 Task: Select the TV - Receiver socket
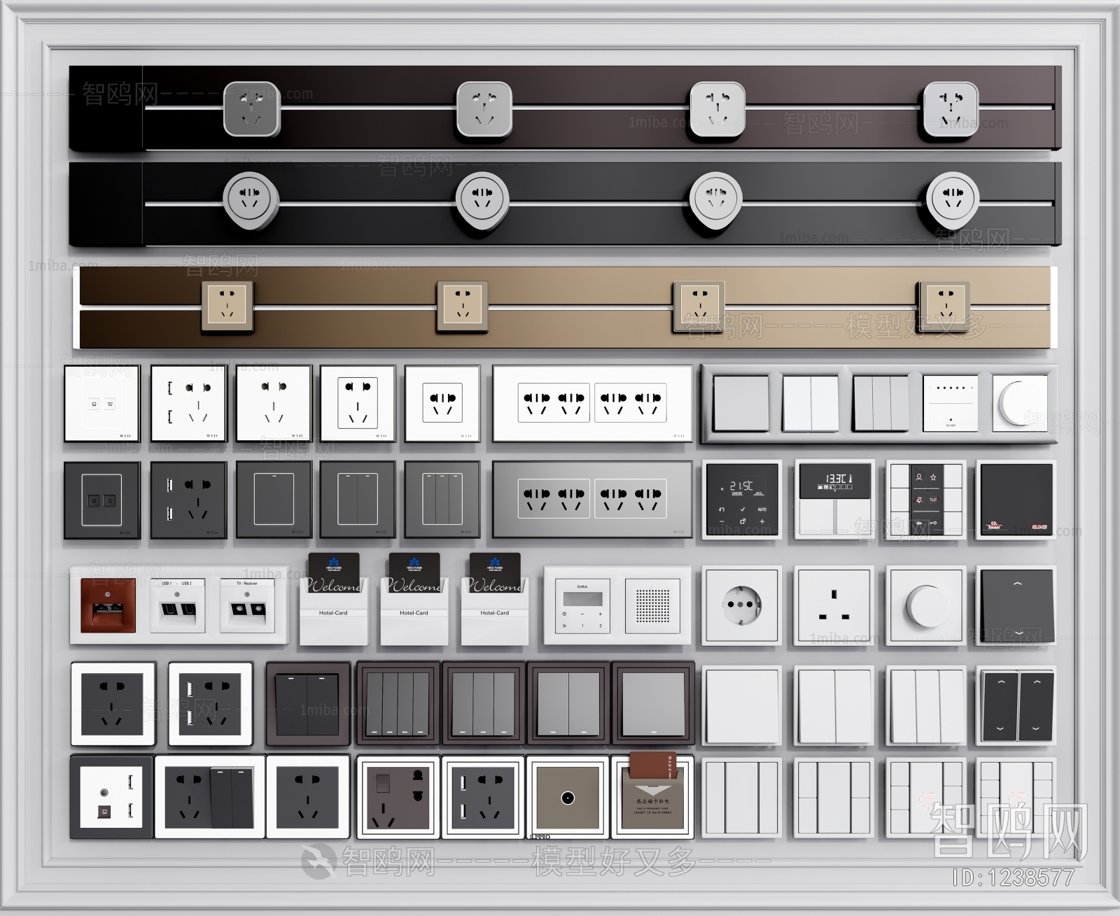coord(247,606)
